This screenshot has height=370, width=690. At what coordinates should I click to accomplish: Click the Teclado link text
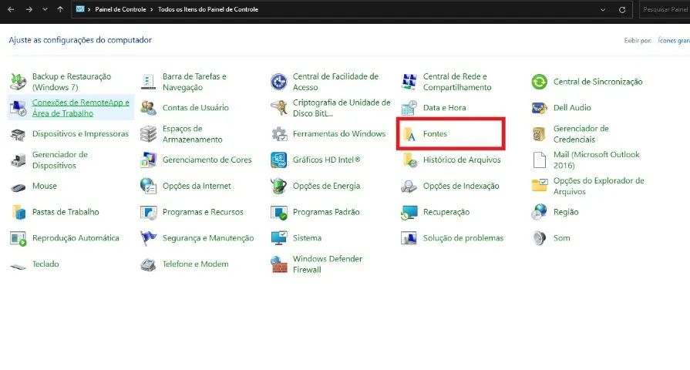[45, 264]
